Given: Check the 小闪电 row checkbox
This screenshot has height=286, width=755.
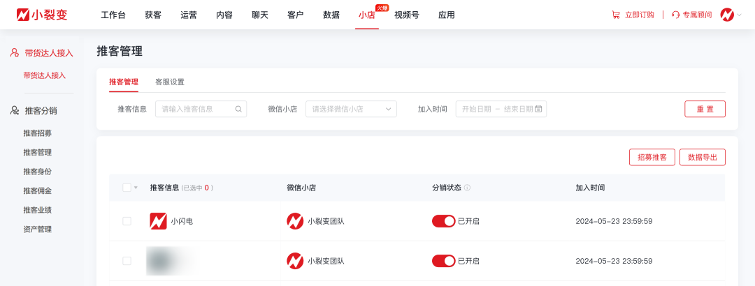Looking at the screenshot, I should tap(127, 221).
